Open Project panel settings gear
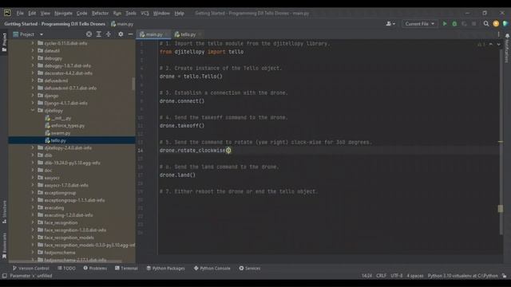Image resolution: width=511 pixels, height=287 pixels. click(121, 34)
